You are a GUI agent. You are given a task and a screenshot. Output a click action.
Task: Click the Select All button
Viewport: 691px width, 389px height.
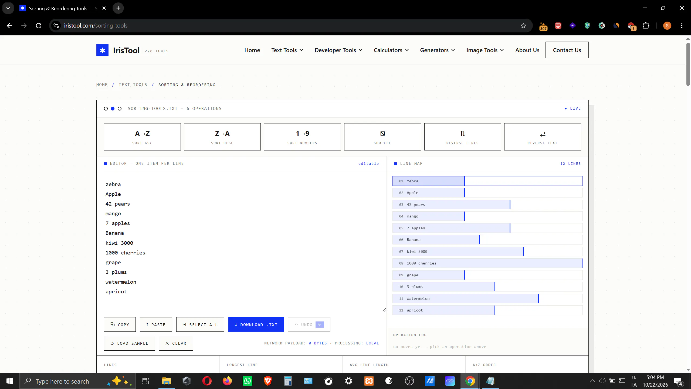(x=200, y=324)
